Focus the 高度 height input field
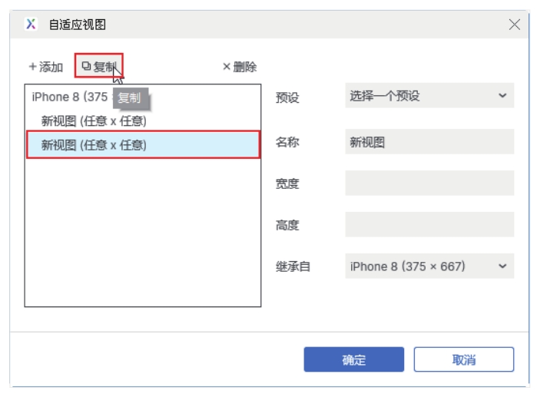Viewport: 537px width, 394px height. click(x=429, y=225)
